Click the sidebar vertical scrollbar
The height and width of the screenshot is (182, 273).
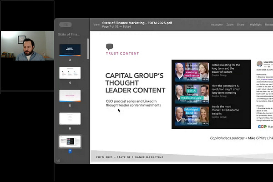pyautogui.click(x=88, y=49)
